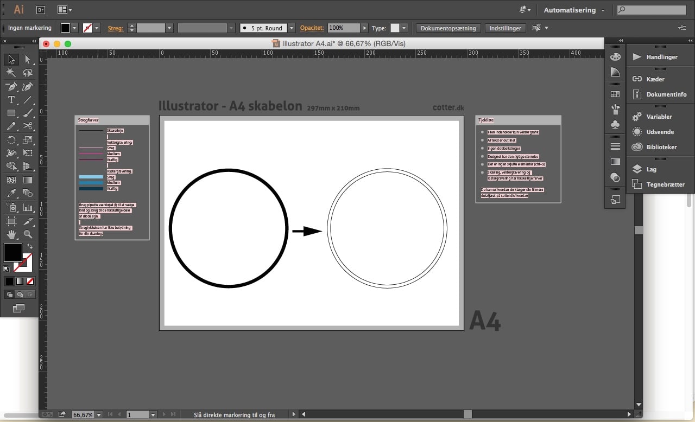This screenshot has height=422, width=695.
Task: Choose the Paintbrush tool
Action: coord(28,113)
